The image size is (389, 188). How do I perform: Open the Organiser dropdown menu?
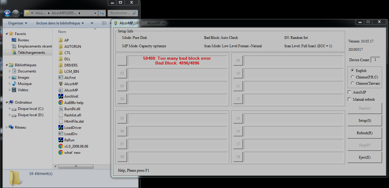[18, 23]
